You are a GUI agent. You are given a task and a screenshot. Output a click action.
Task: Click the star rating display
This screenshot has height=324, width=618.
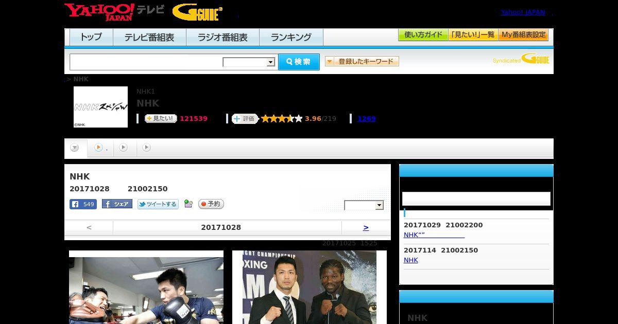click(x=282, y=118)
